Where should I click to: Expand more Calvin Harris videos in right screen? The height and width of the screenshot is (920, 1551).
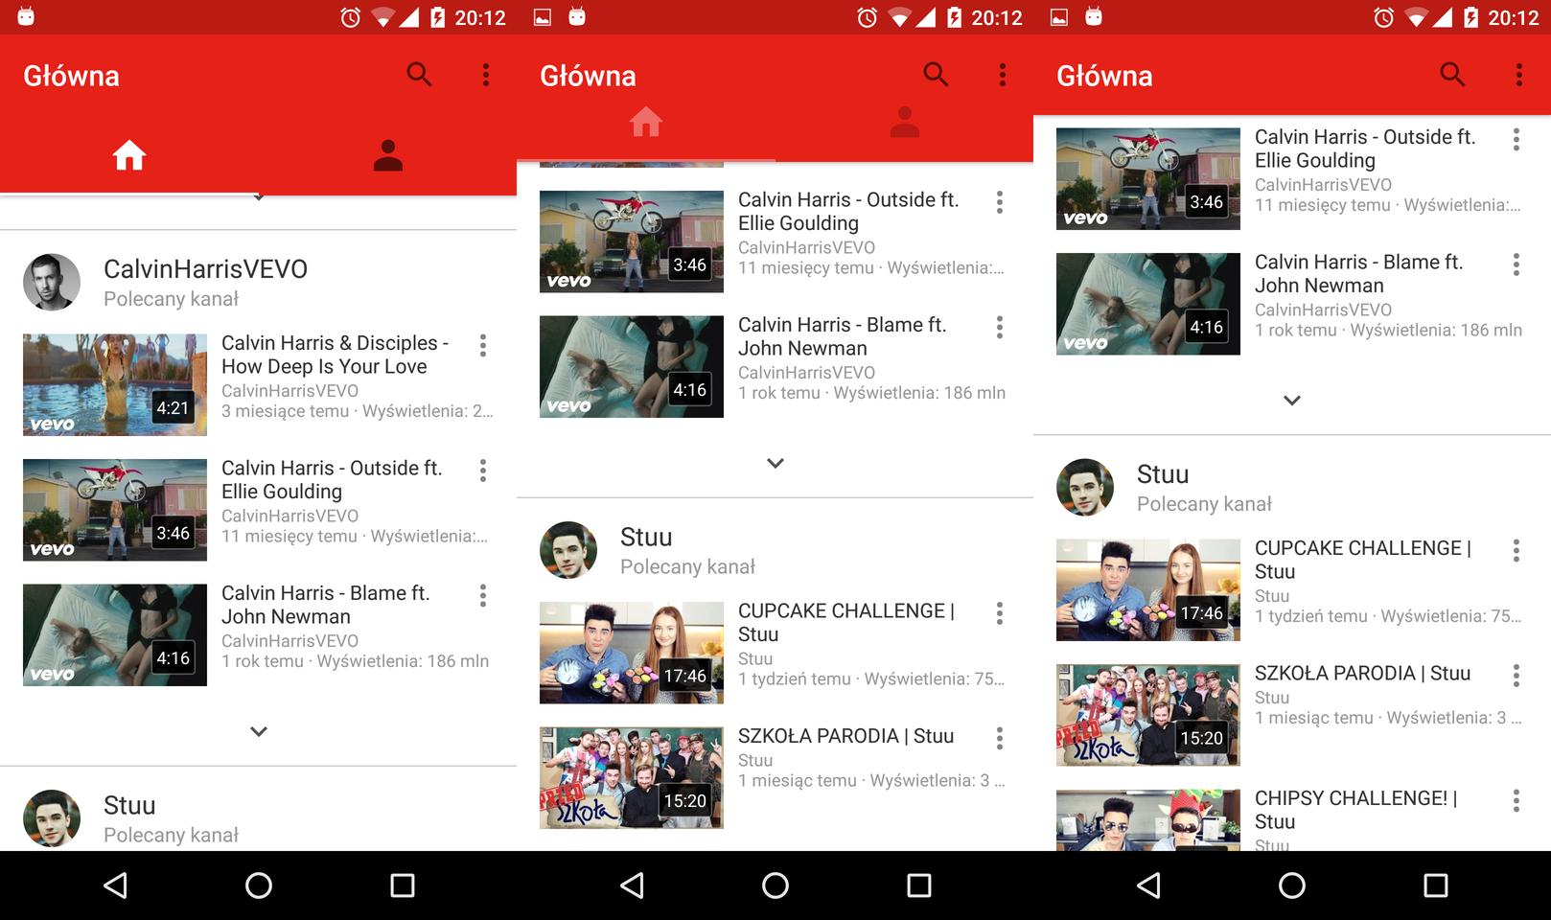pyautogui.click(x=1292, y=401)
